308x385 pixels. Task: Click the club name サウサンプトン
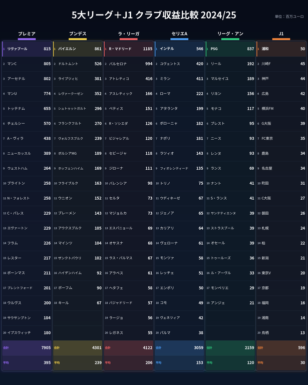19,318
